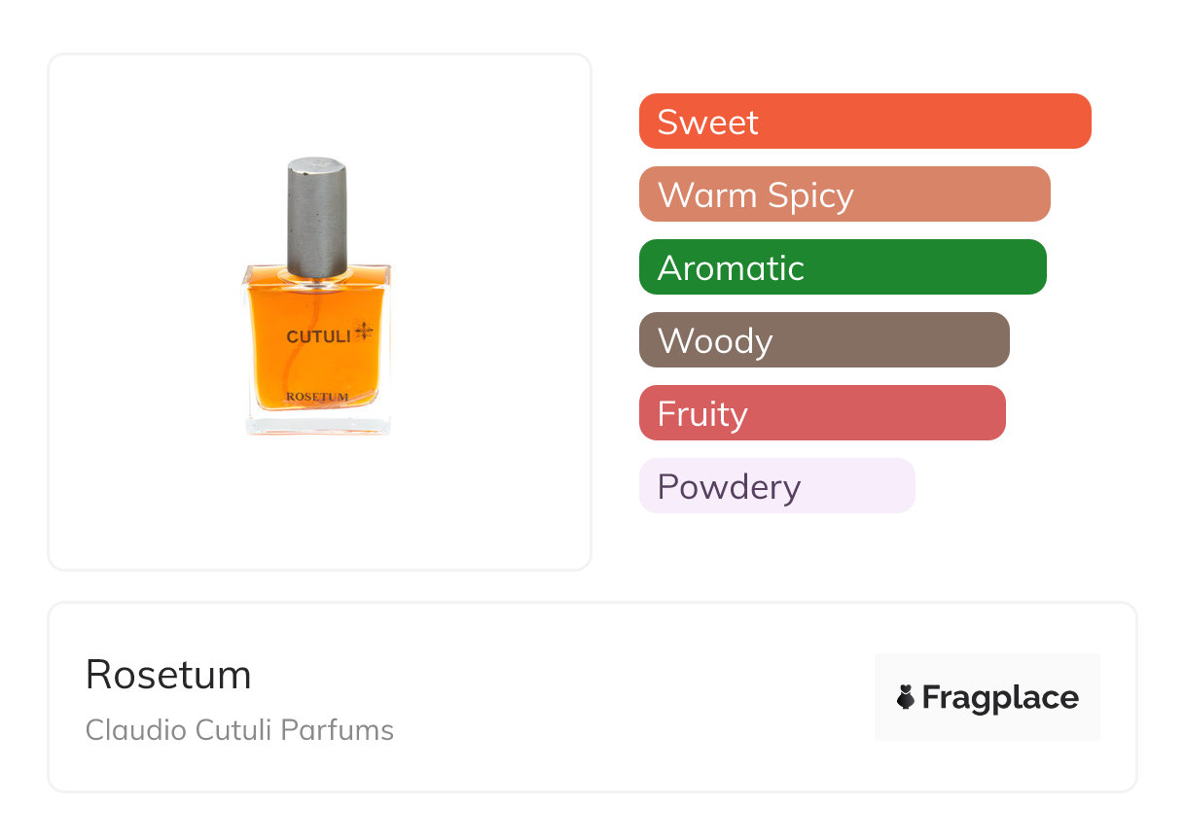
Task: Open the Claudio Cutuli Parfums brand link
Action: click(239, 730)
